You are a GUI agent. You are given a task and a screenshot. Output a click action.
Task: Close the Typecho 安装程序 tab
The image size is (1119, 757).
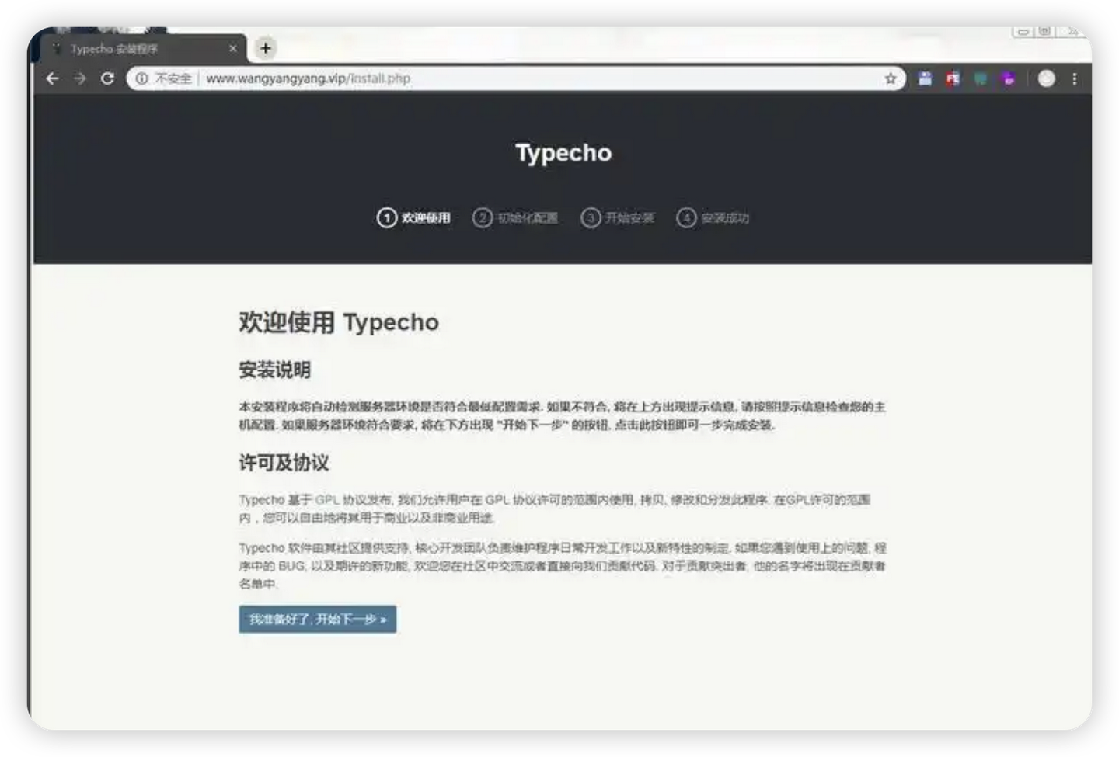point(232,48)
